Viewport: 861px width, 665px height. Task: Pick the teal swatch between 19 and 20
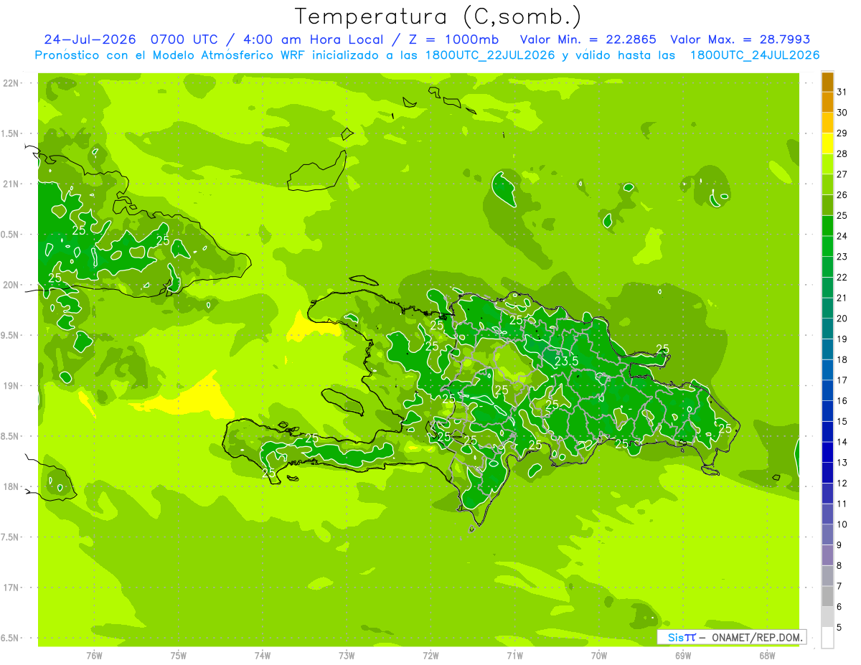[x=827, y=329]
